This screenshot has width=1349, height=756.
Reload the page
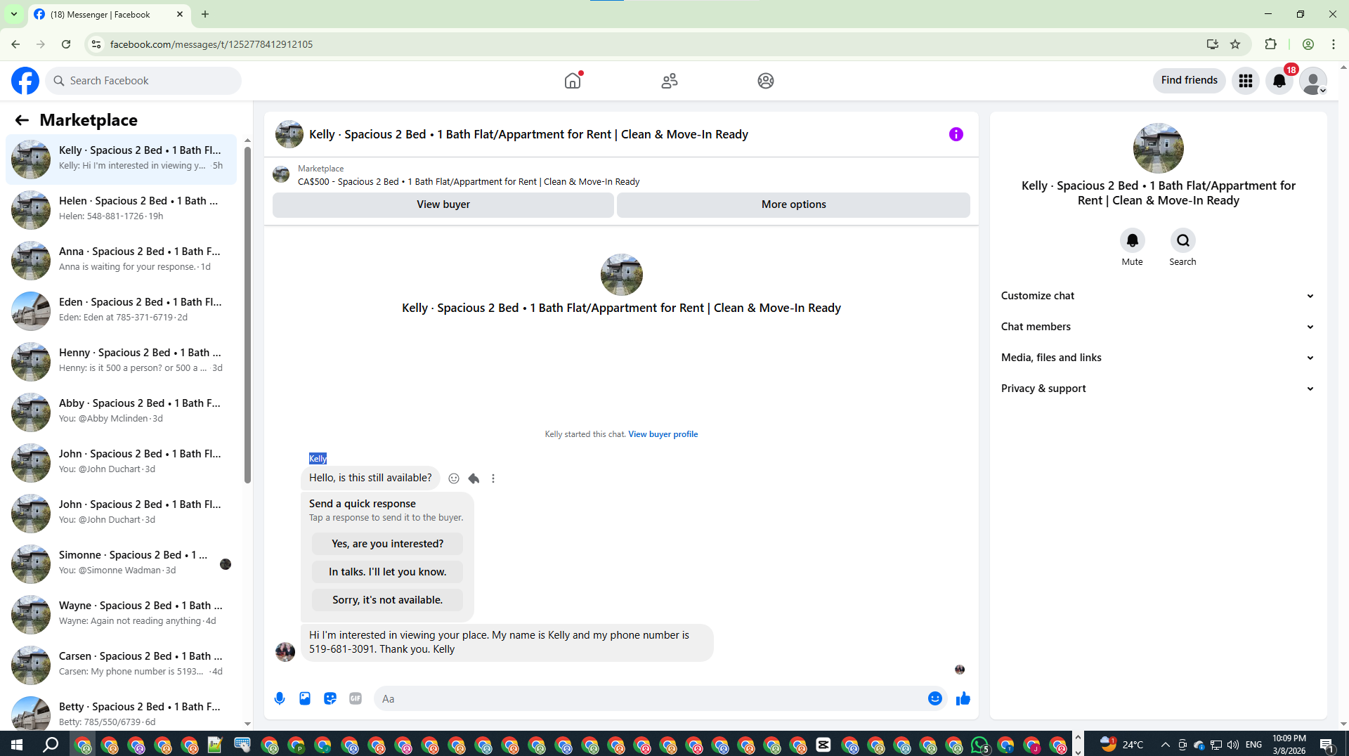pyautogui.click(x=66, y=44)
